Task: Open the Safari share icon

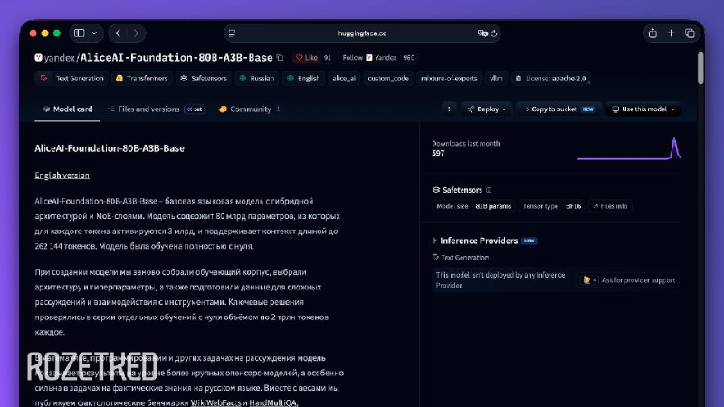Action: [653, 33]
